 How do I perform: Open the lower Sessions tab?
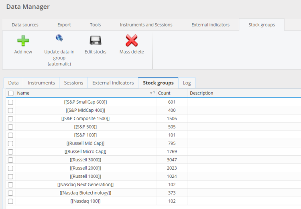pyautogui.click(x=73, y=83)
